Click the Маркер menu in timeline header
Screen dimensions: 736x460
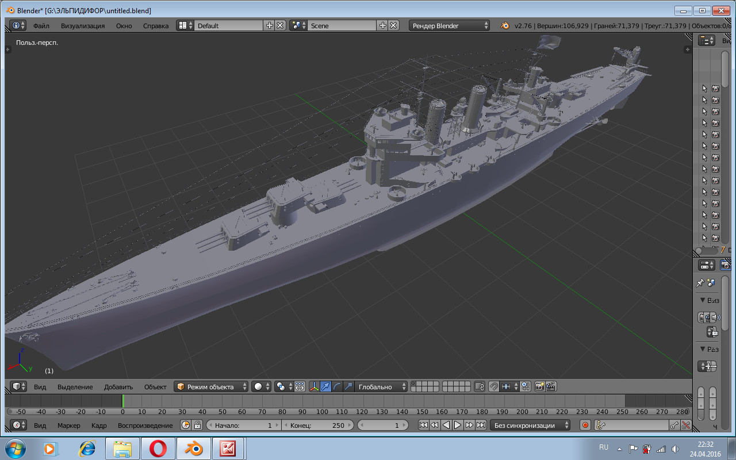pyautogui.click(x=69, y=425)
